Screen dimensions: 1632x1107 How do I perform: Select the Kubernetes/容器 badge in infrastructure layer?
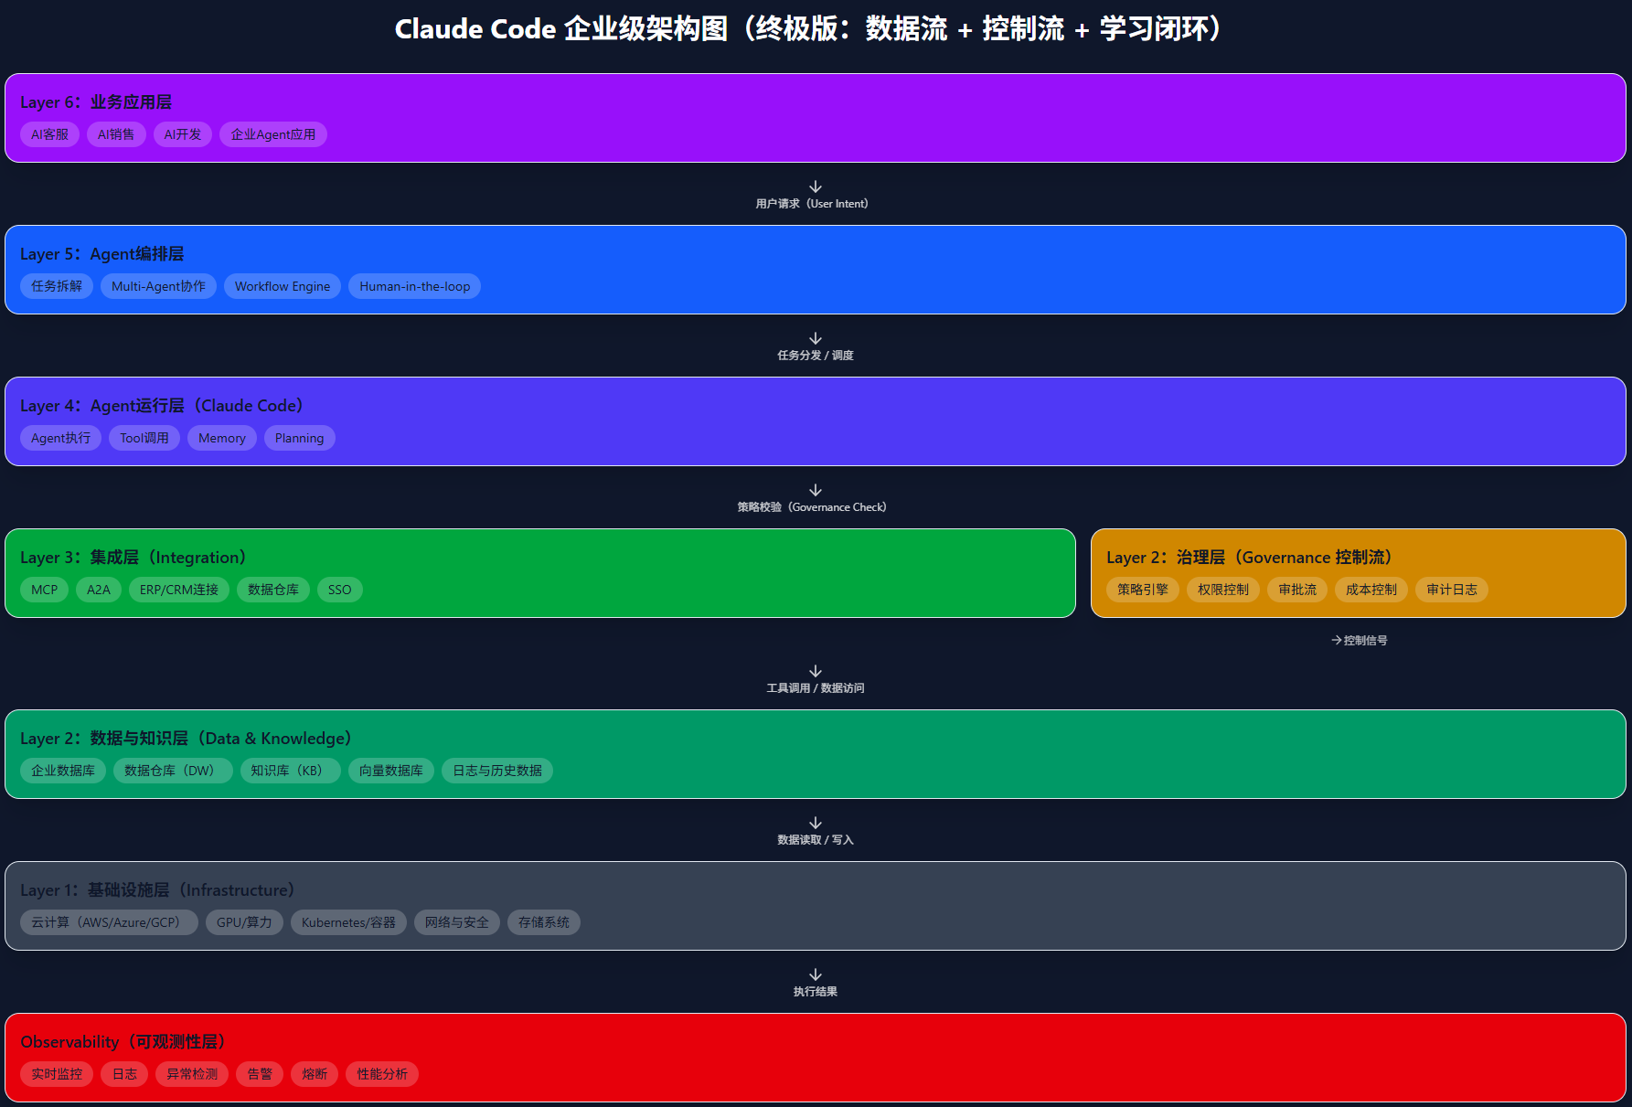[x=348, y=922]
